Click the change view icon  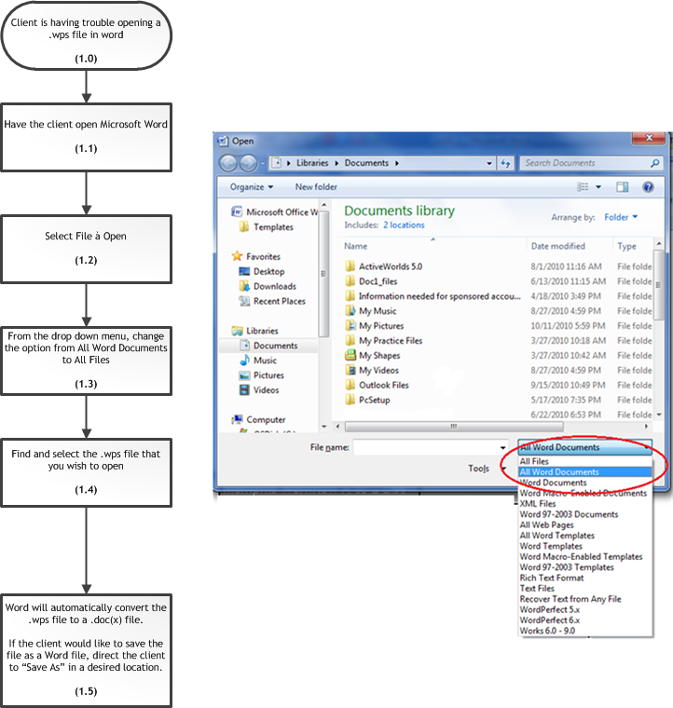[x=584, y=187]
